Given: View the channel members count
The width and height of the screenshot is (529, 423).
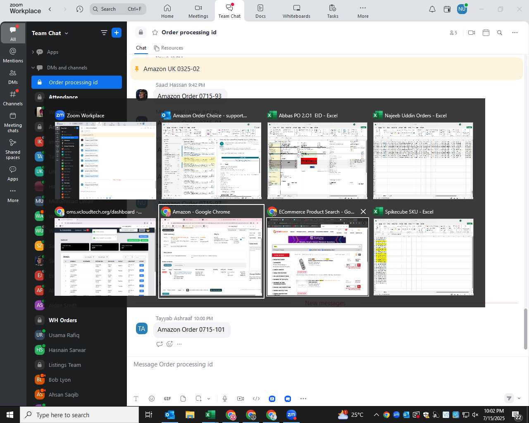Looking at the screenshot, I should (453, 33).
